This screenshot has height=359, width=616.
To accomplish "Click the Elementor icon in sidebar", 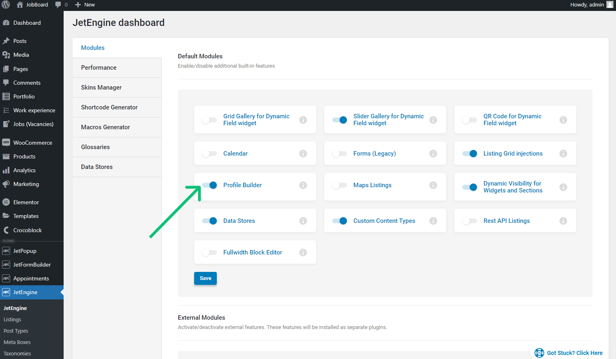I will [x=6, y=202].
